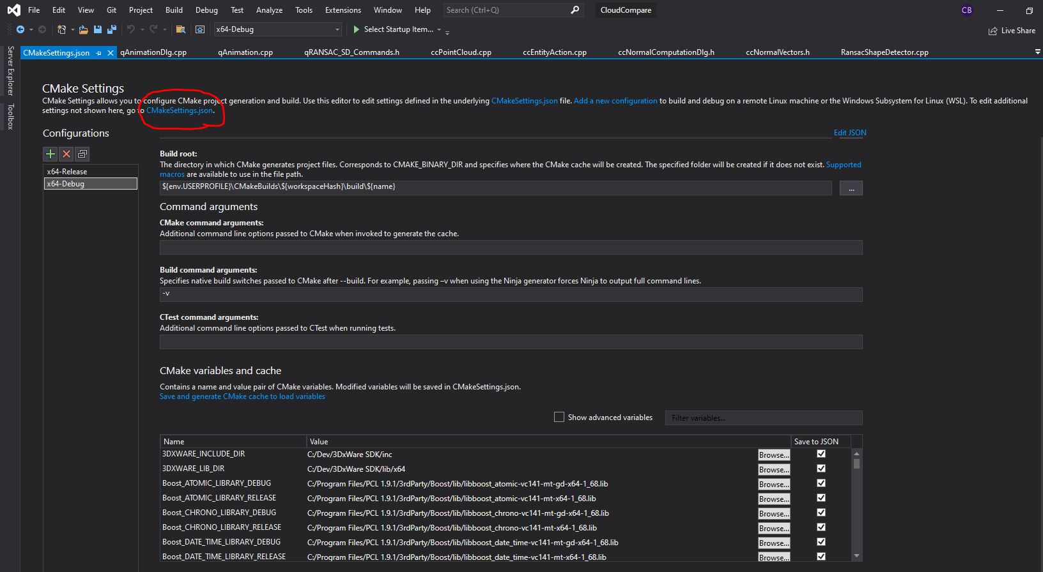Toggle Show advanced variables checkbox
Viewport: 1043px width, 572px height.
559,417
